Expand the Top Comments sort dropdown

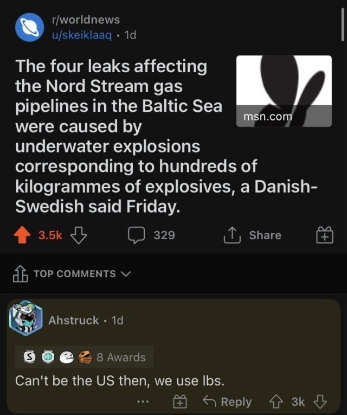[x=82, y=274]
